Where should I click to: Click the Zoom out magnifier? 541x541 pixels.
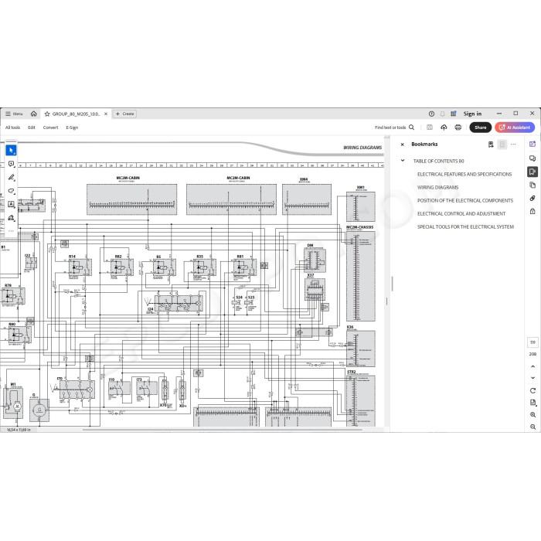532,427
